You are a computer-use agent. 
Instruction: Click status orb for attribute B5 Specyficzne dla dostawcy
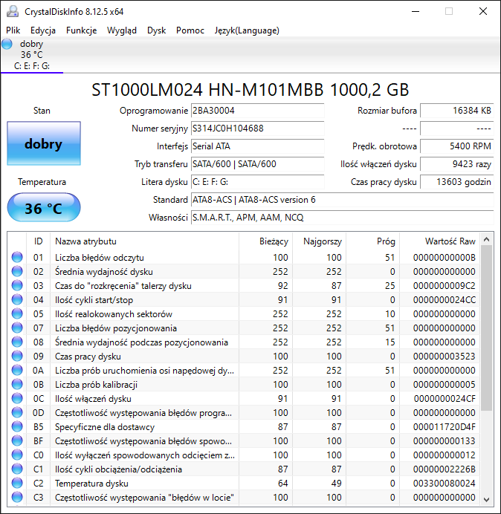pos(17,426)
